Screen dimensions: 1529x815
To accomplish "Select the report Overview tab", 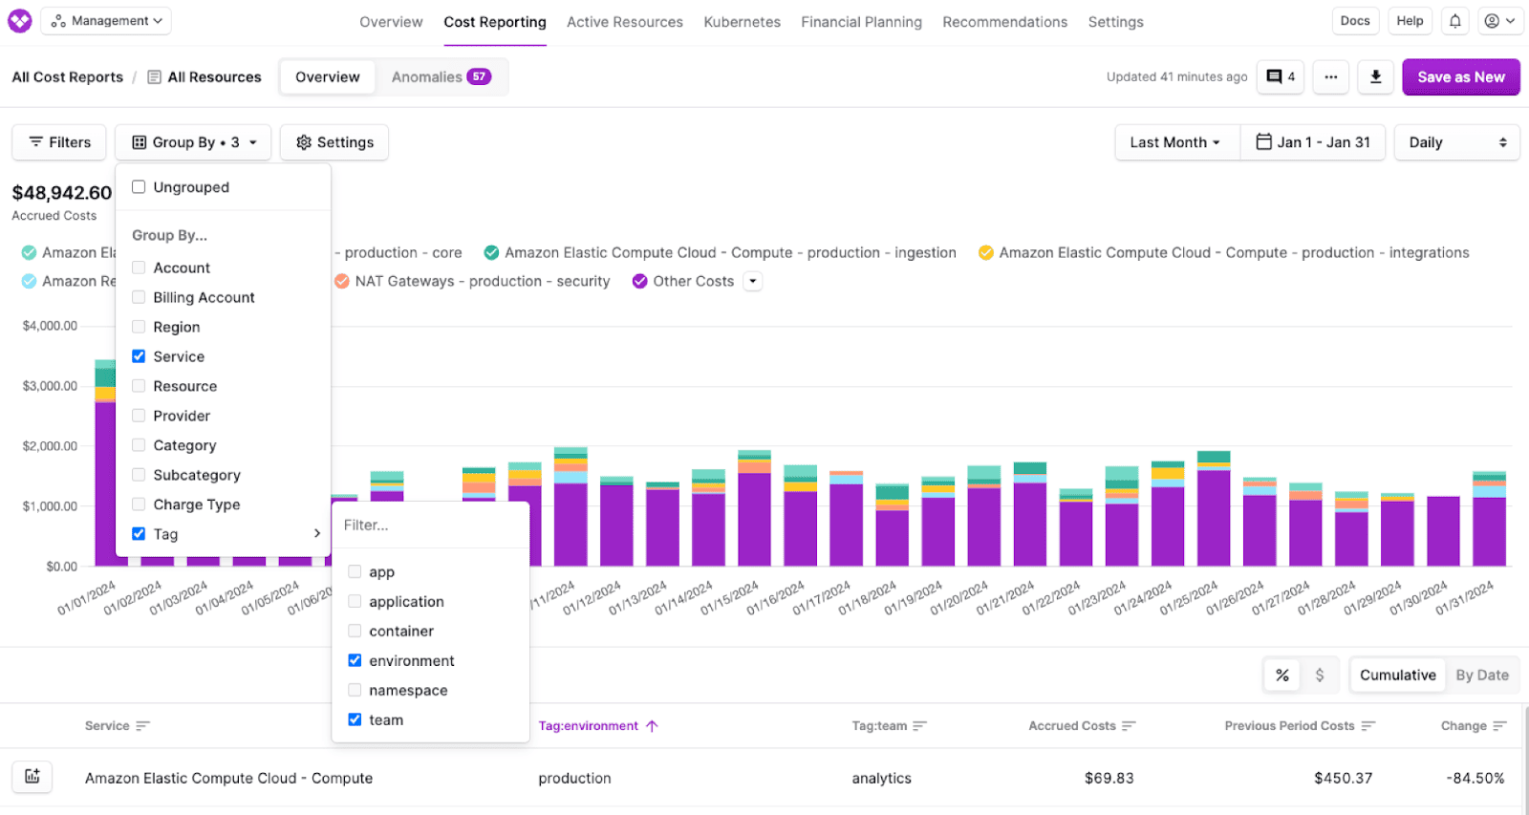I will 328,77.
